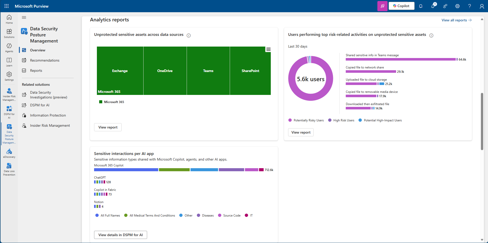Open the Solutions icon in left rail

coord(9,33)
